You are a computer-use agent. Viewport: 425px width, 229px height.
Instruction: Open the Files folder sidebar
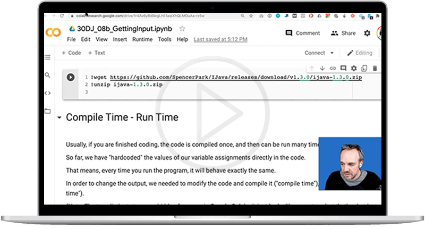point(48,111)
